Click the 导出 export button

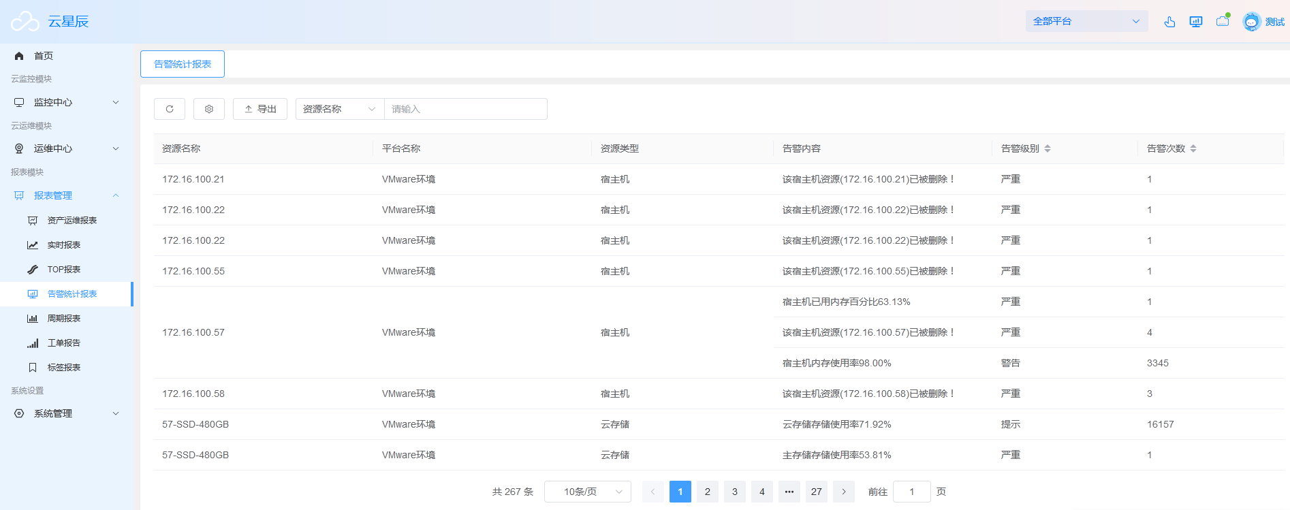point(260,109)
